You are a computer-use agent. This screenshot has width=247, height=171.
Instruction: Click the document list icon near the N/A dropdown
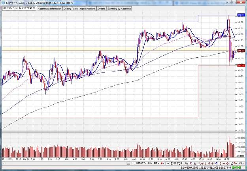pyautogui.click(x=232, y=163)
